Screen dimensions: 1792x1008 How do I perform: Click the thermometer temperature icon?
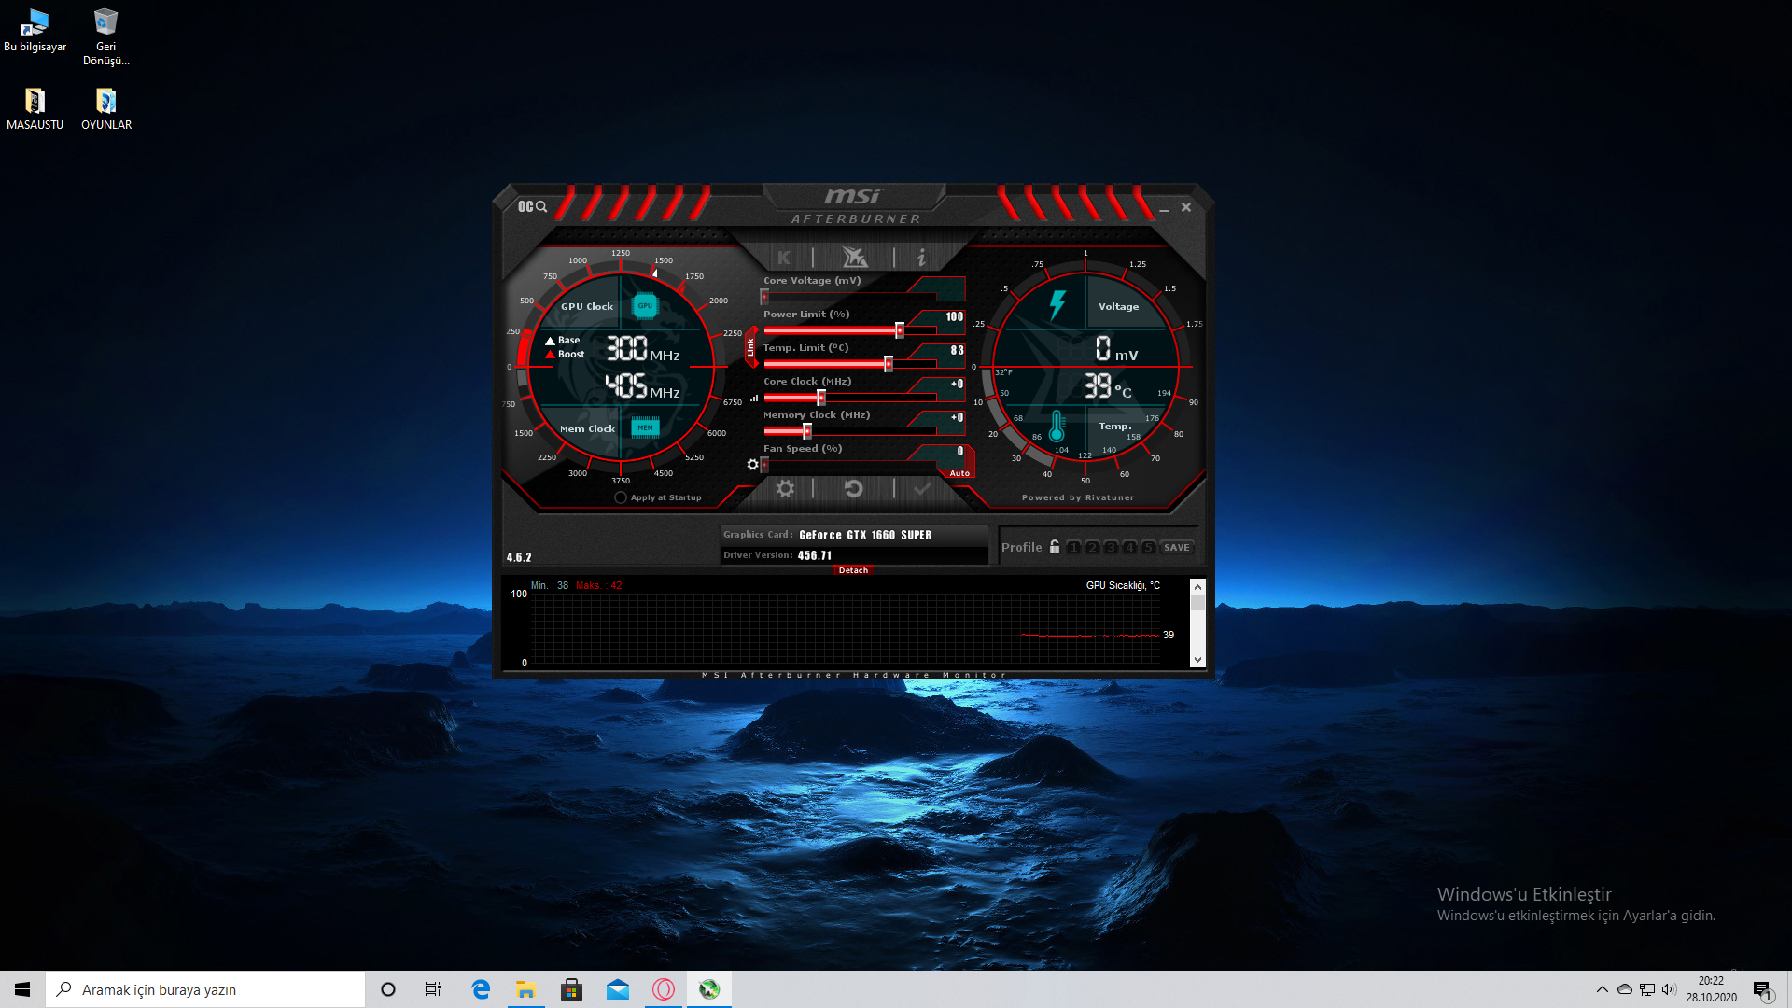tap(1057, 427)
